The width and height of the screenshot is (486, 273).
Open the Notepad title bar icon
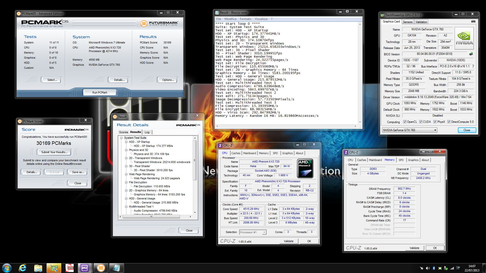click(x=217, y=13)
